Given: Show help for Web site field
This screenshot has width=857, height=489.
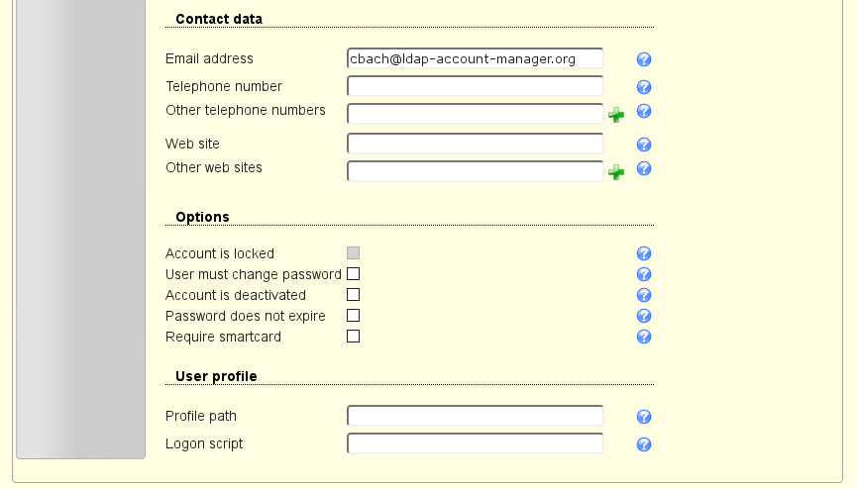Looking at the screenshot, I should tap(644, 145).
